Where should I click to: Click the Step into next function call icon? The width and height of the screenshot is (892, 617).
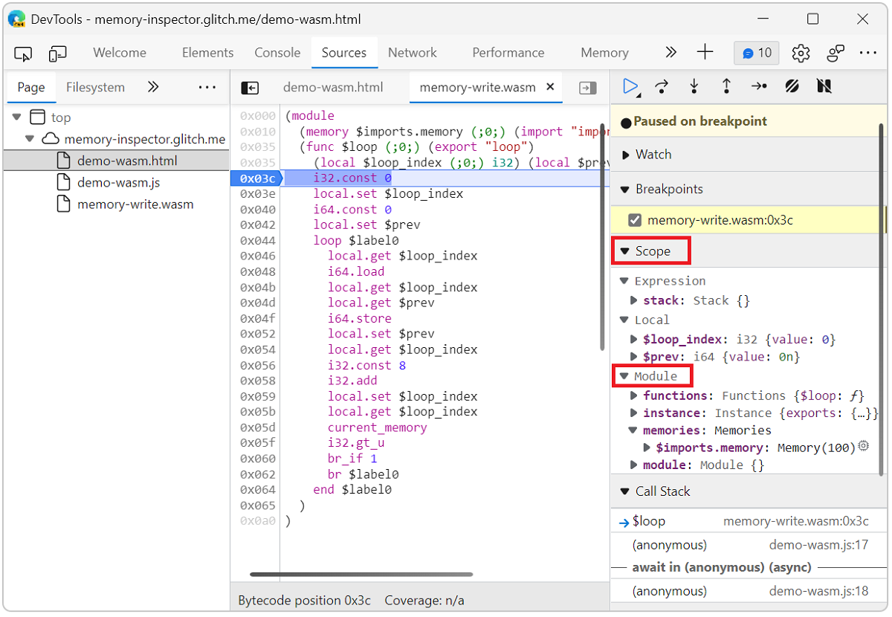[x=694, y=86]
